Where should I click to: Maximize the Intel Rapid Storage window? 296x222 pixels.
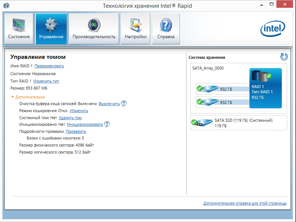(272, 4)
